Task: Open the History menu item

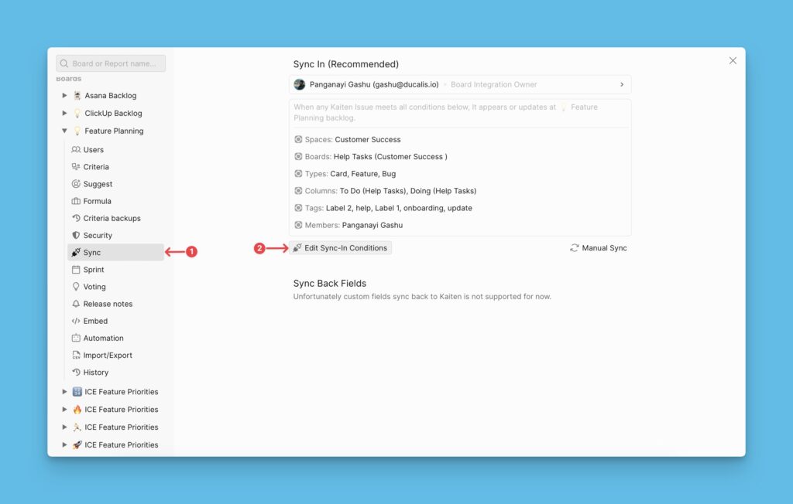Action: 96,373
